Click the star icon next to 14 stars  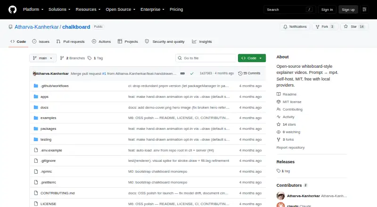pos(279,124)
